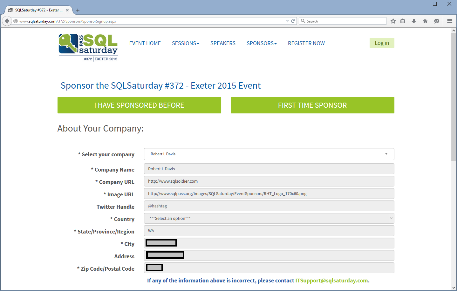Open the hamburger menu icon

450,21
